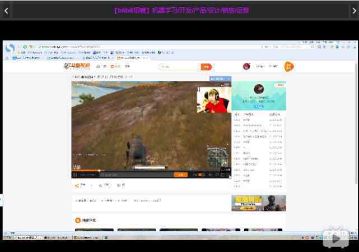Pause the video with the pause button

tap(75, 175)
